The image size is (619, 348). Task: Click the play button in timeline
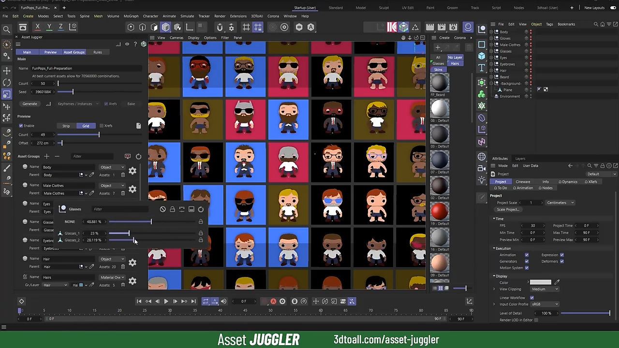coord(166,301)
